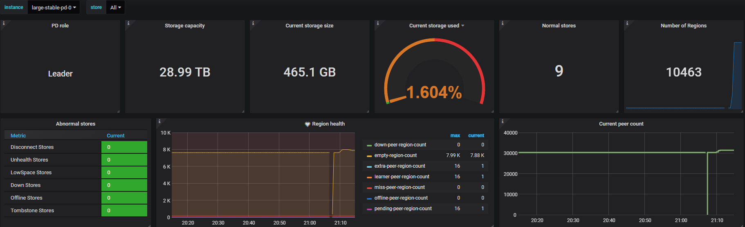Viewport: 745px width, 227px height.
Task: Sort the legend by max column
Action: click(x=455, y=135)
